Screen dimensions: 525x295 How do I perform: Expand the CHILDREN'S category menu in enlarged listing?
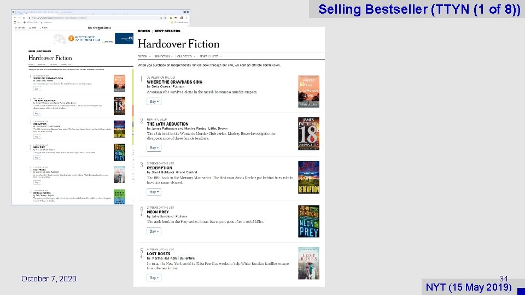click(186, 56)
